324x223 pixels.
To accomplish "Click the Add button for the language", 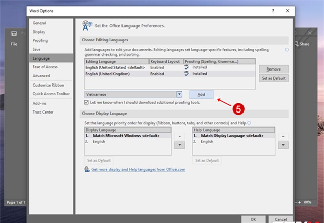I will (x=201, y=94).
